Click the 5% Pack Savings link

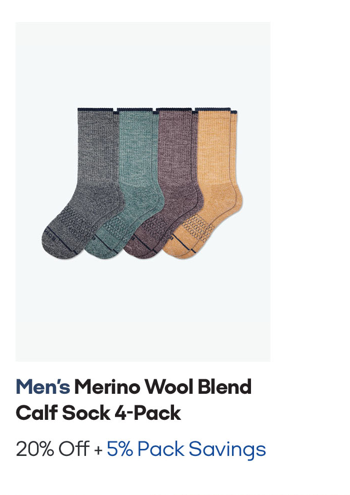(186, 449)
